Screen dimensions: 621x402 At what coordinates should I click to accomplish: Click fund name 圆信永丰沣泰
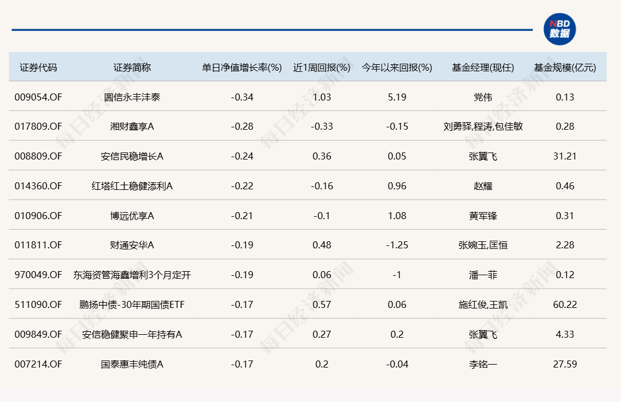tap(132, 97)
